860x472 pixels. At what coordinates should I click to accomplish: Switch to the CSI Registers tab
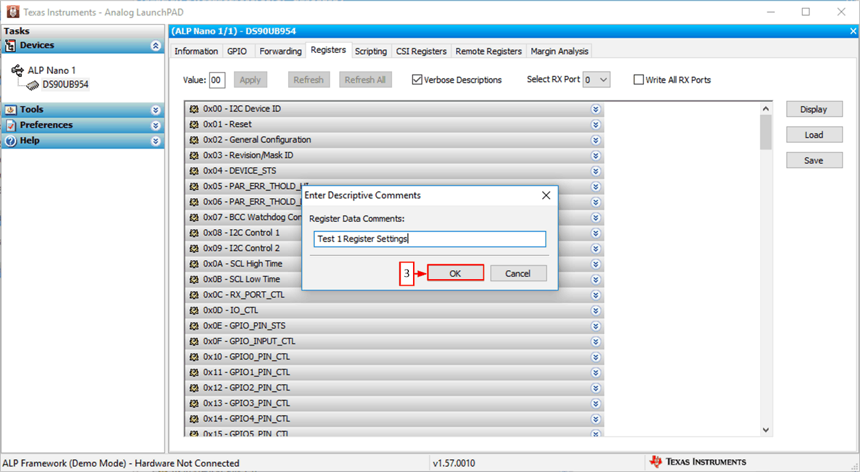coord(421,51)
